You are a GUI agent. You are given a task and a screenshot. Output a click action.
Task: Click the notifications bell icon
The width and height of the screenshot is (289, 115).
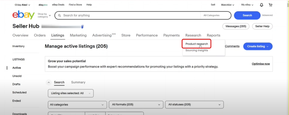(x=261, y=5)
